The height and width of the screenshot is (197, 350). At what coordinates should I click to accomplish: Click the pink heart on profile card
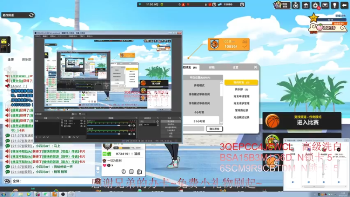105,165
